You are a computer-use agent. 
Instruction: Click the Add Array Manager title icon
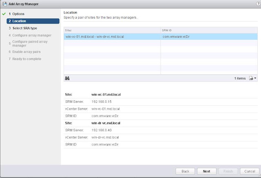(x=4, y=4)
